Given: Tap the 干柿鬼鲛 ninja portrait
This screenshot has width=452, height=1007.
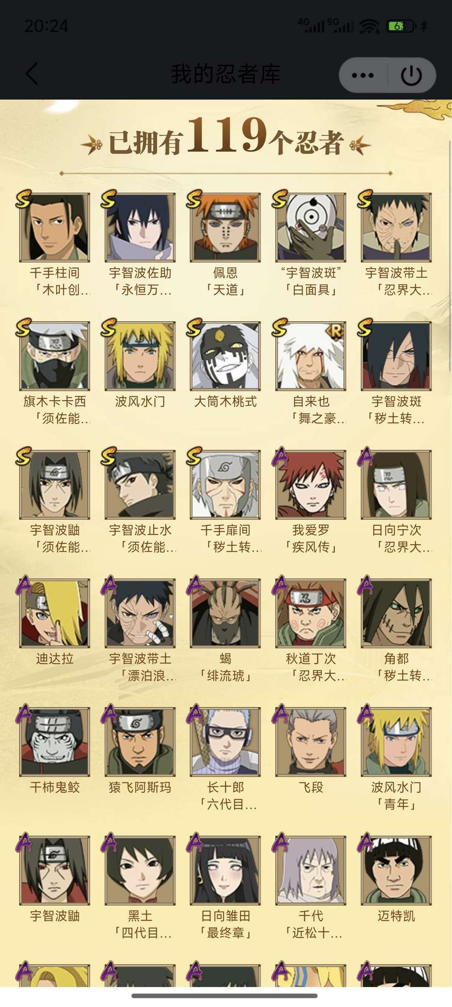Looking at the screenshot, I should [x=55, y=742].
